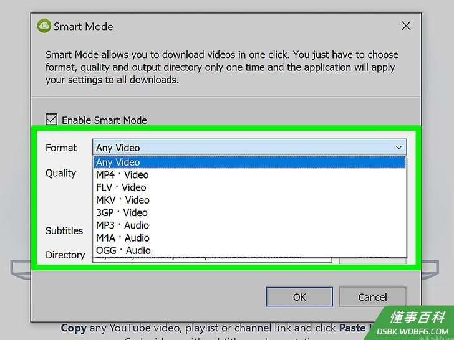Choose M4A · Audio format option
Viewport: 454px width, 340px height.
click(x=249, y=238)
